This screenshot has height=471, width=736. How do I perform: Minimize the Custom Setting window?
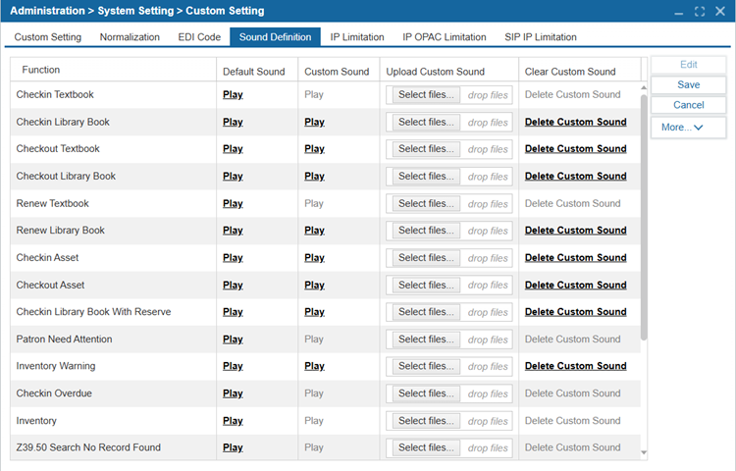pos(679,11)
